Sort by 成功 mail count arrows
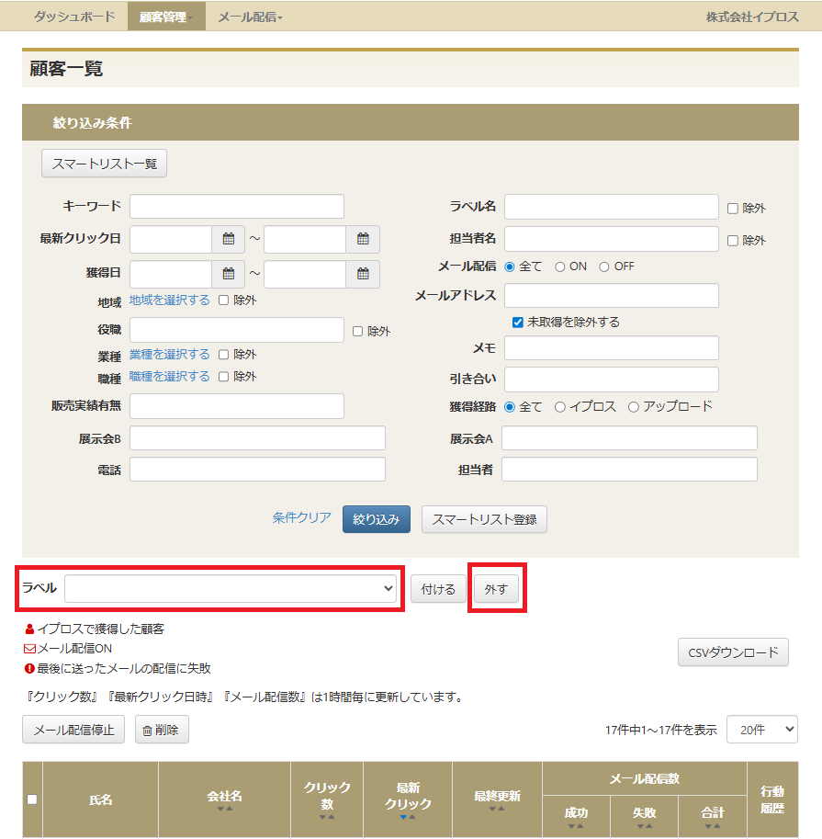Viewport: 822px width, 839px height. point(576,825)
